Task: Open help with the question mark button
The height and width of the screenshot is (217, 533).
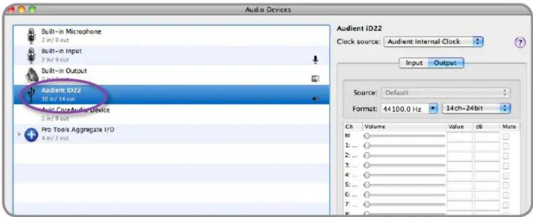Action: pos(520,43)
